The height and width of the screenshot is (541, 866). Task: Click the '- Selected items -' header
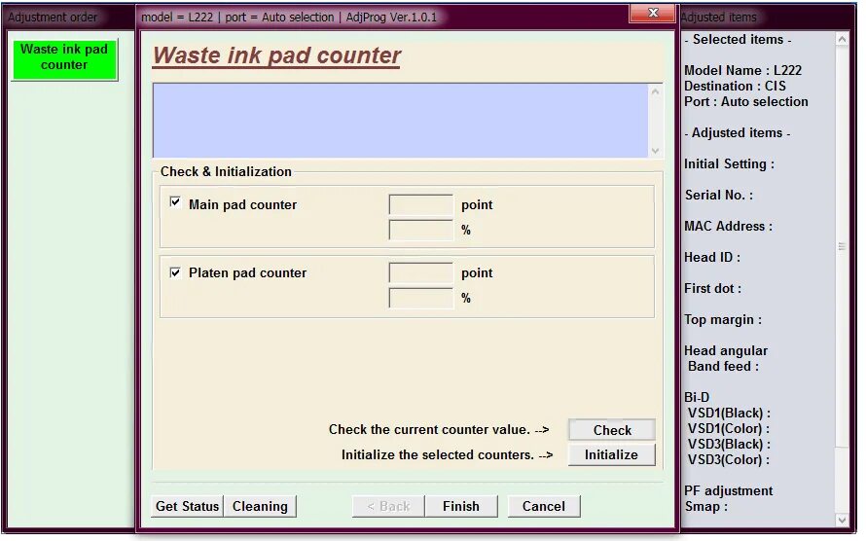pos(738,40)
